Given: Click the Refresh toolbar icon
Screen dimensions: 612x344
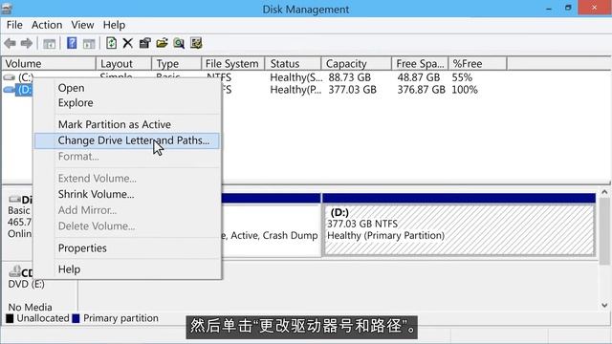Looking at the screenshot, I should [x=111, y=43].
